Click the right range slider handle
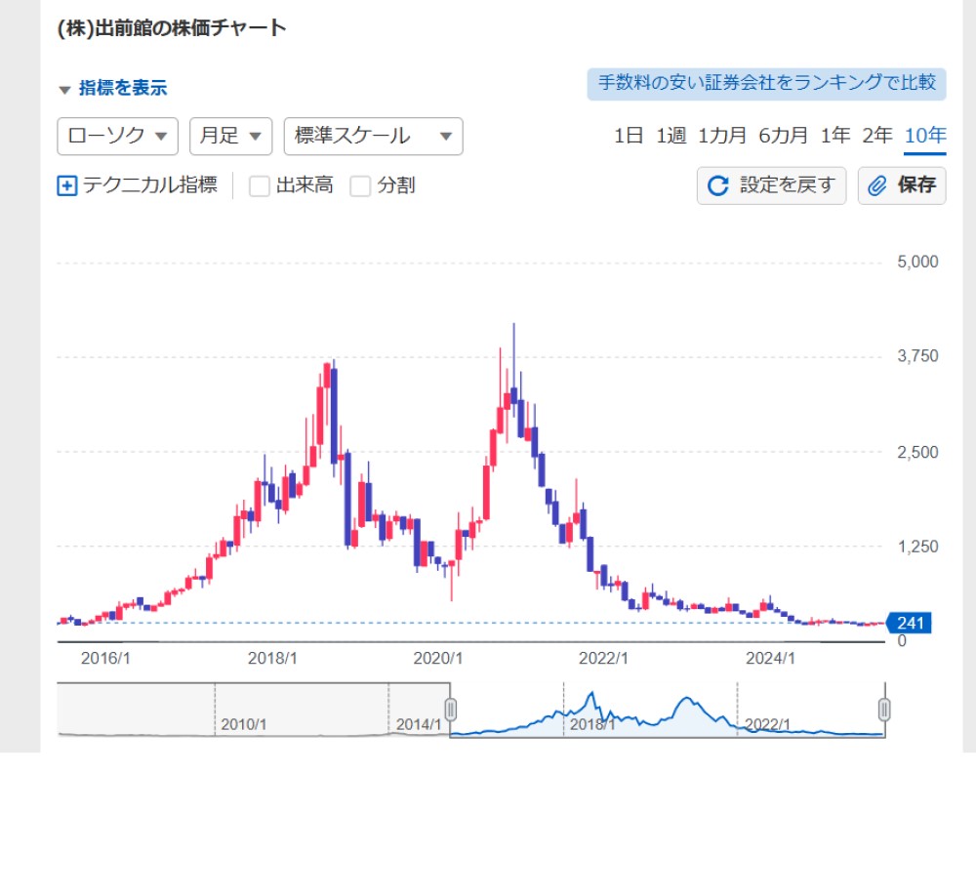This screenshot has height=894, width=976. pos(884,710)
